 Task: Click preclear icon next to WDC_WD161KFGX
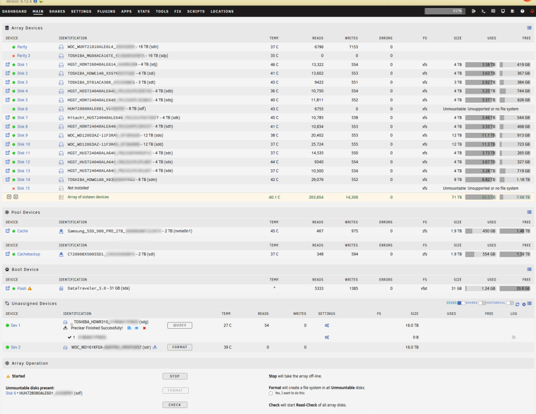[x=155, y=347]
